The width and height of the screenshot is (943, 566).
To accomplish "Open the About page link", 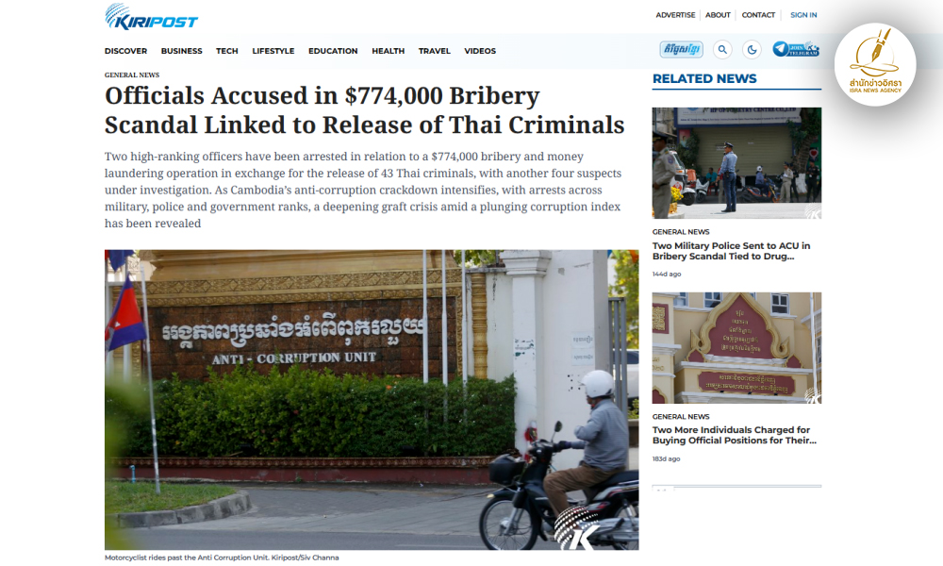I will pos(718,15).
